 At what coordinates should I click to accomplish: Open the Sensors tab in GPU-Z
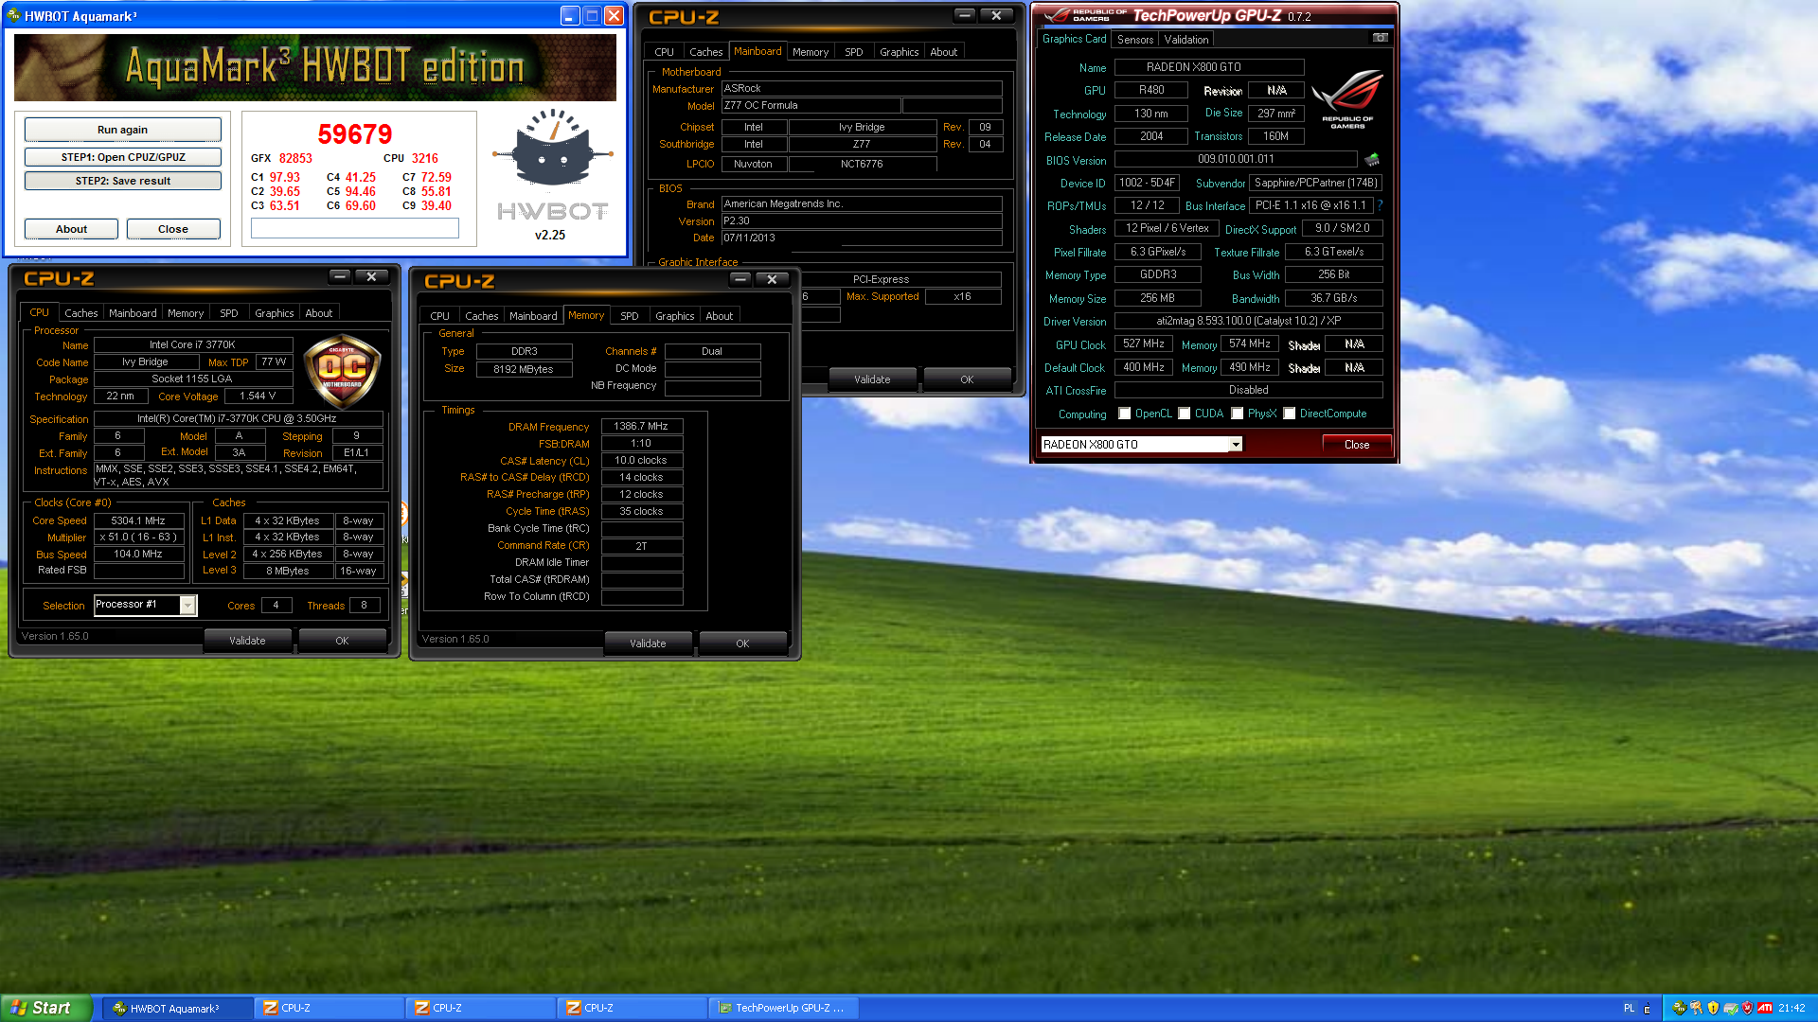click(x=1135, y=40)
